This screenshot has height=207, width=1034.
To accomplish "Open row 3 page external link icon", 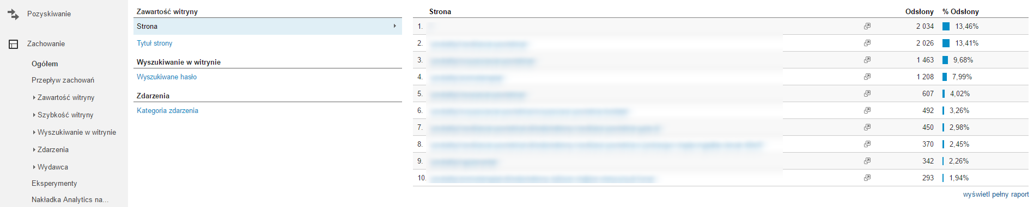I will (867, 60).
